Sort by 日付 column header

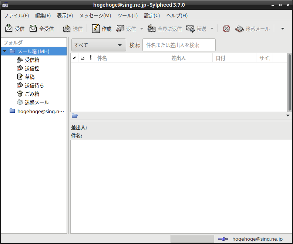click(234, 58)
